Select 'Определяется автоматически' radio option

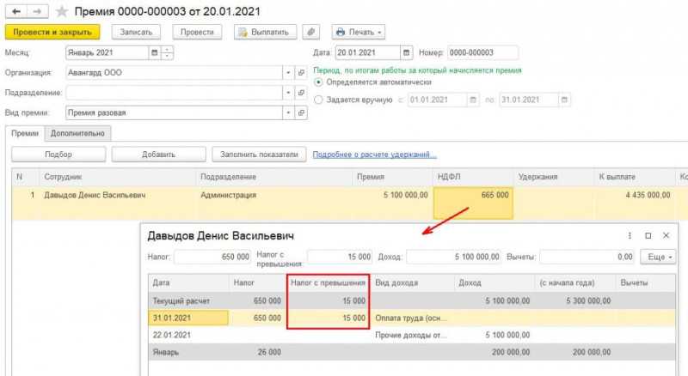point(318,82)
